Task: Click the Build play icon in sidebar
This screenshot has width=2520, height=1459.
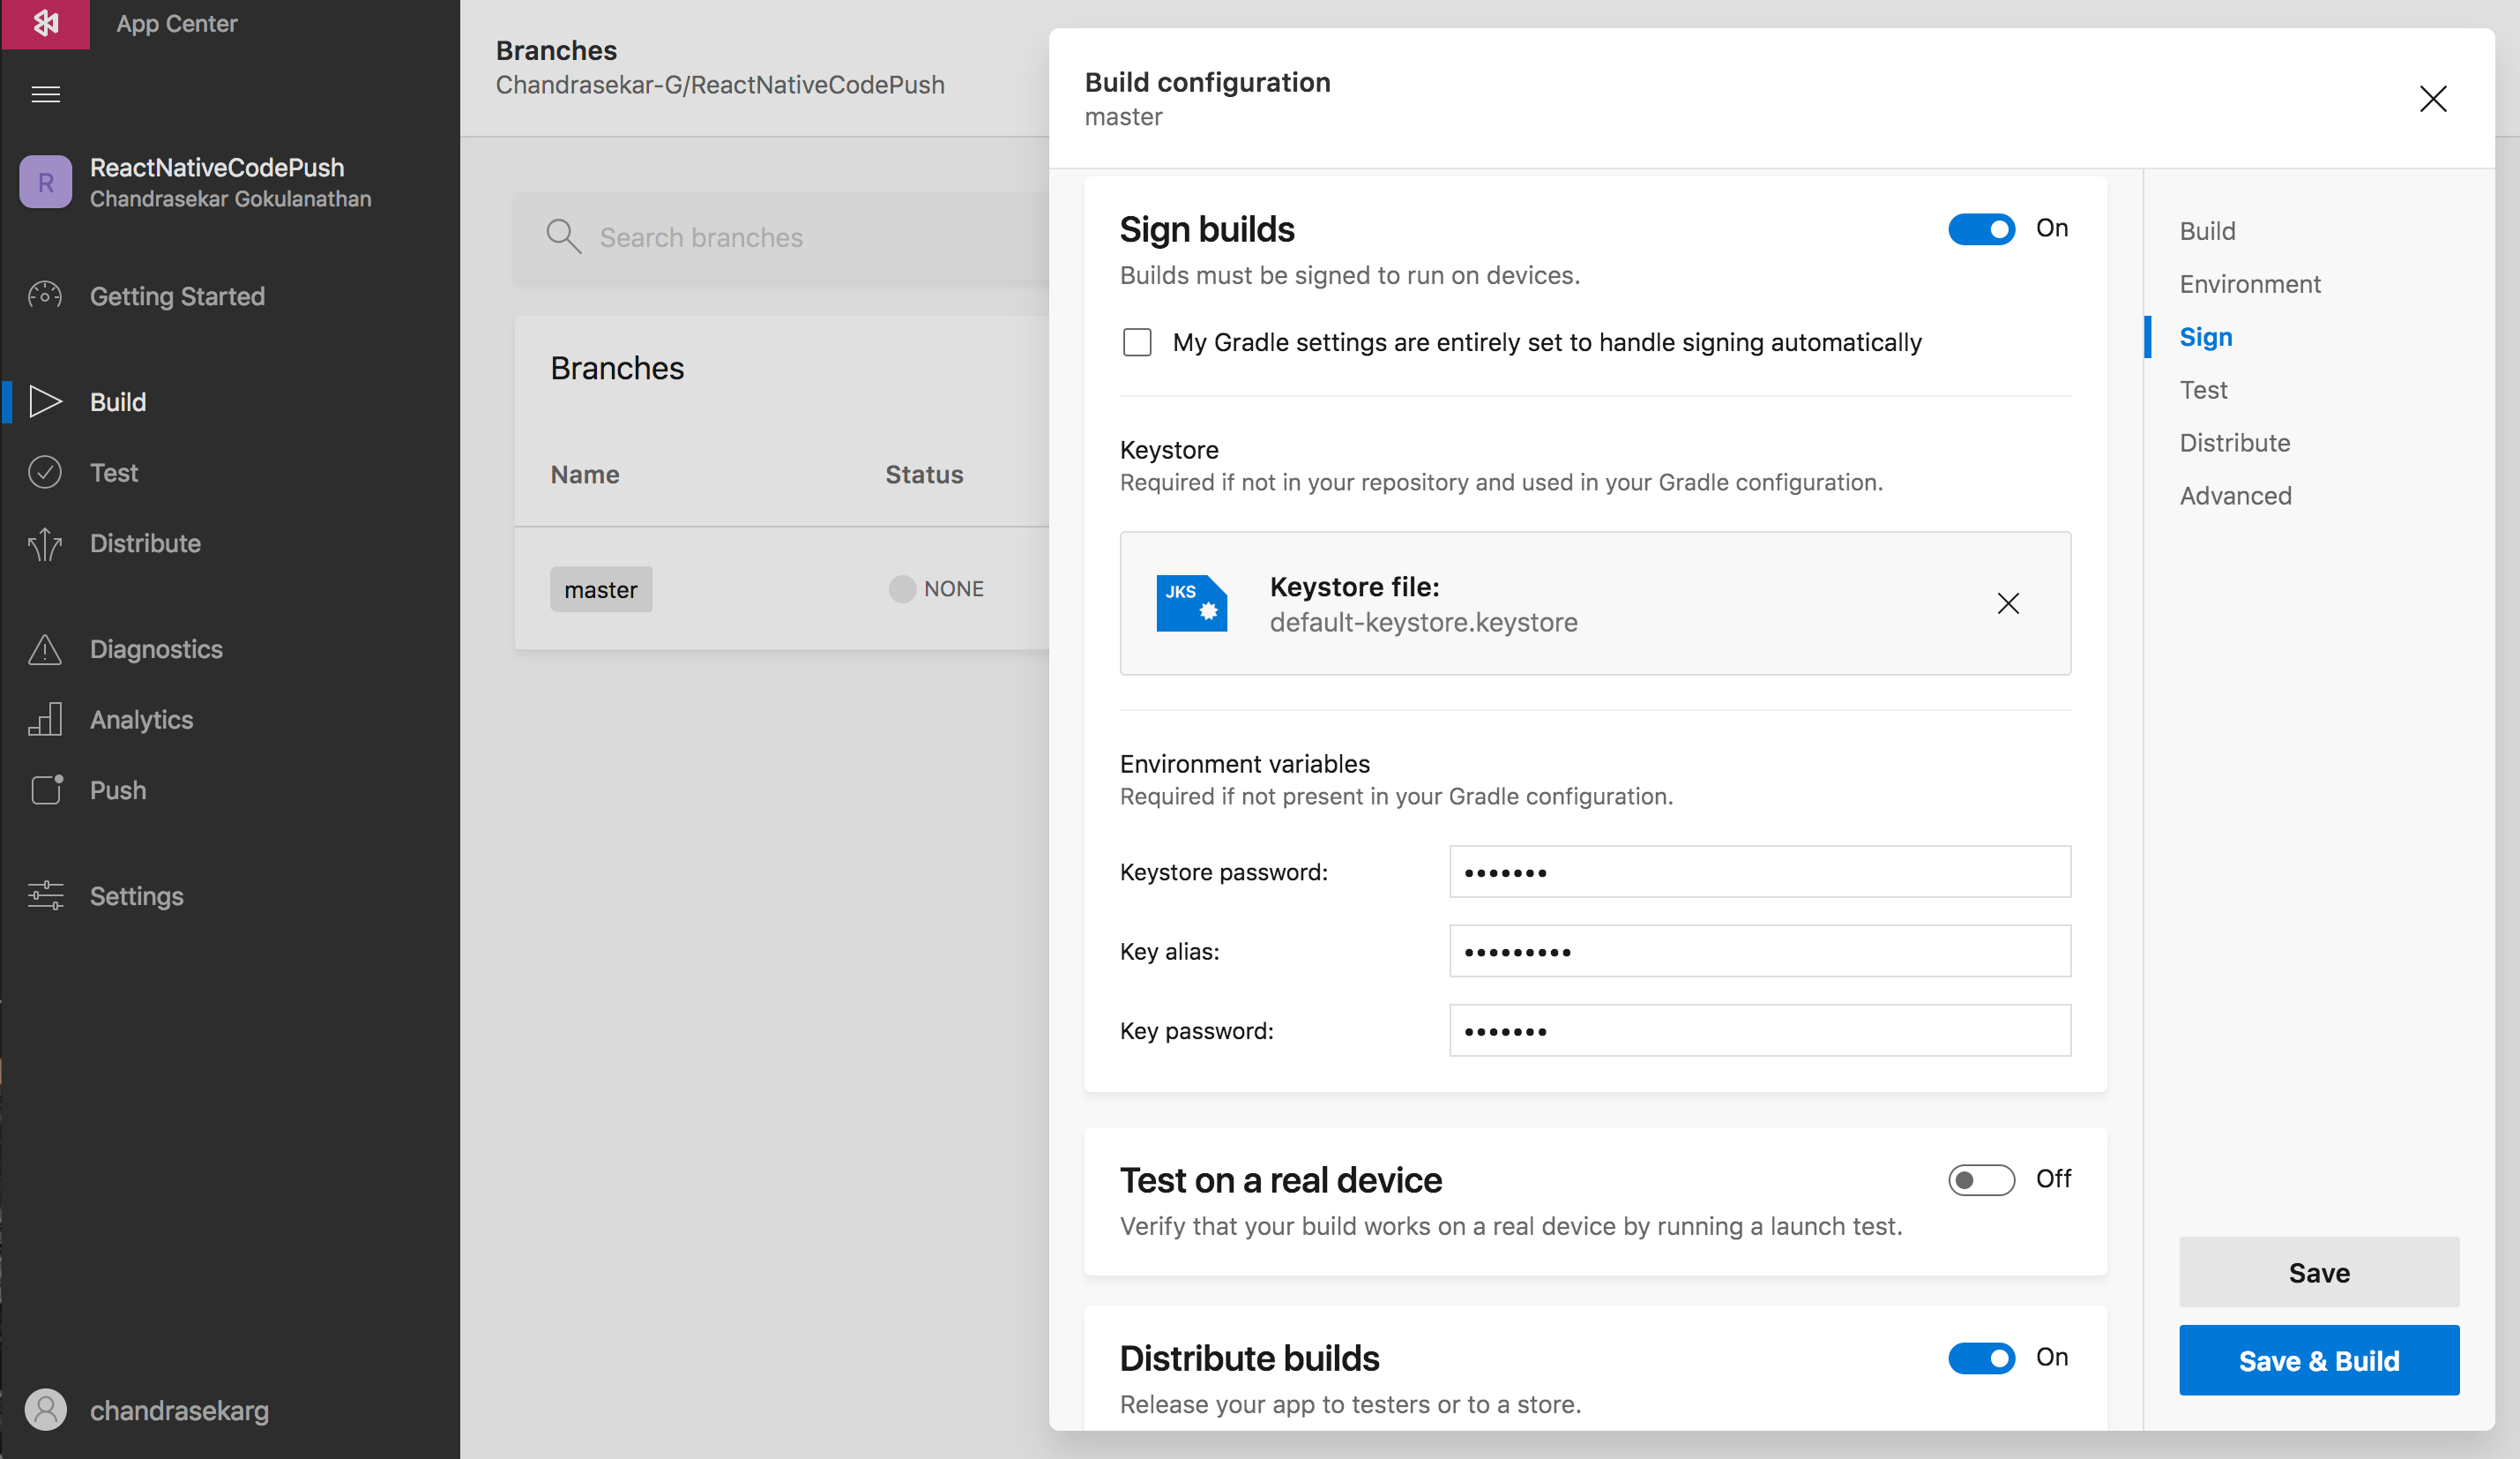Action: (45, 401)
